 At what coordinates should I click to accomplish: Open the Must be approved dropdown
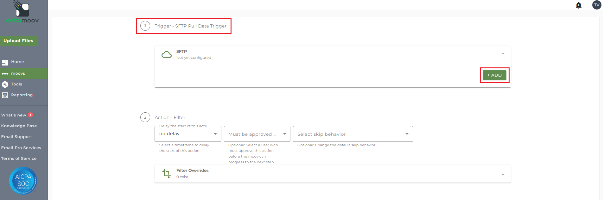click(x=257, y=134)
